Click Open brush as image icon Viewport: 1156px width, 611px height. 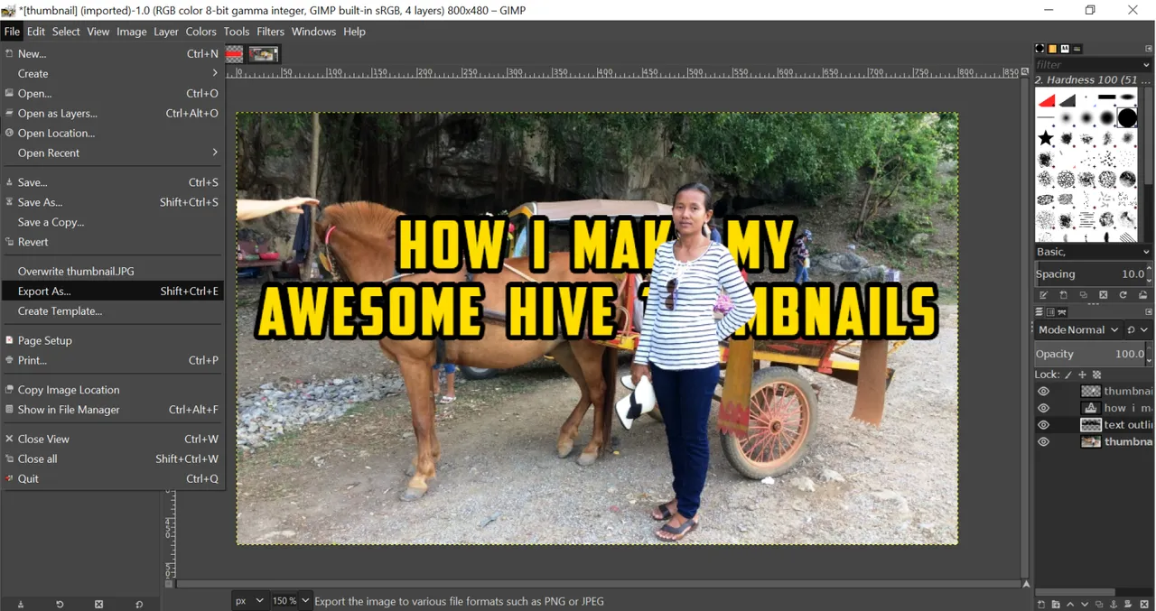[1143, 295]
